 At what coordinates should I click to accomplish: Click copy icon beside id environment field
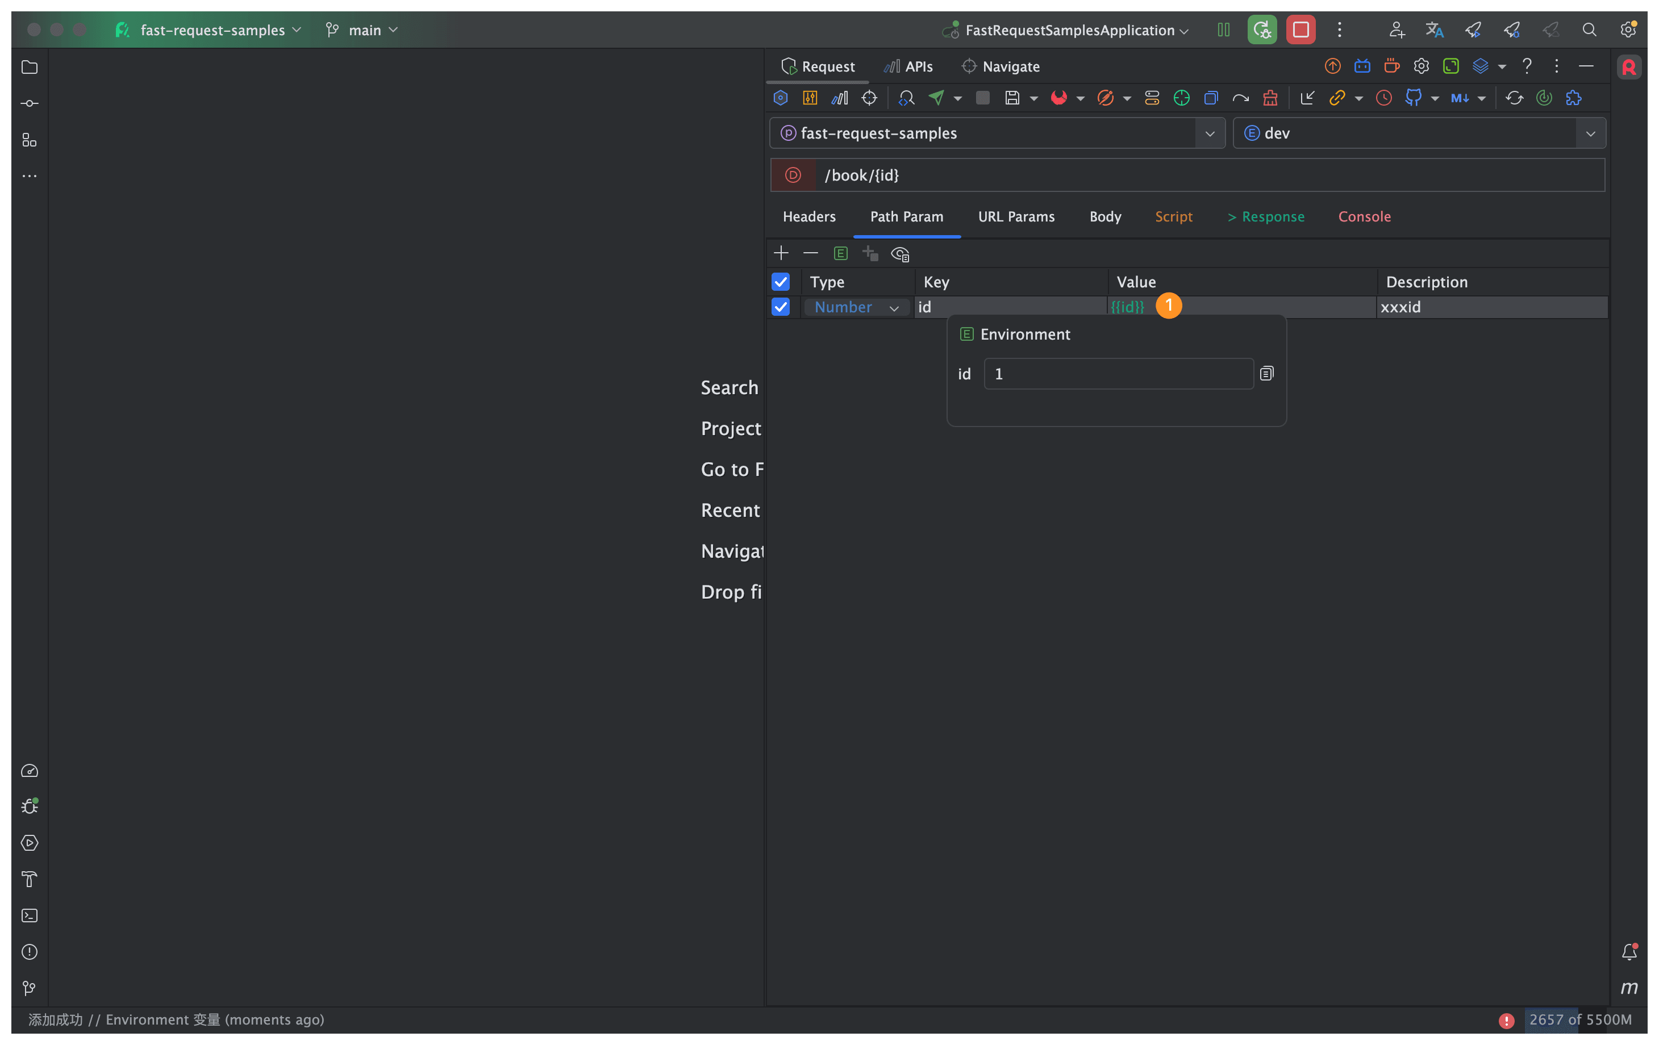pos(1266,373)
